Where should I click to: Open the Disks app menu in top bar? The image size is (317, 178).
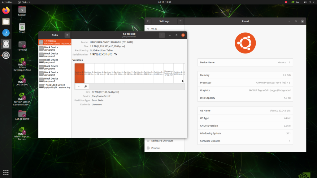[24, 2]
